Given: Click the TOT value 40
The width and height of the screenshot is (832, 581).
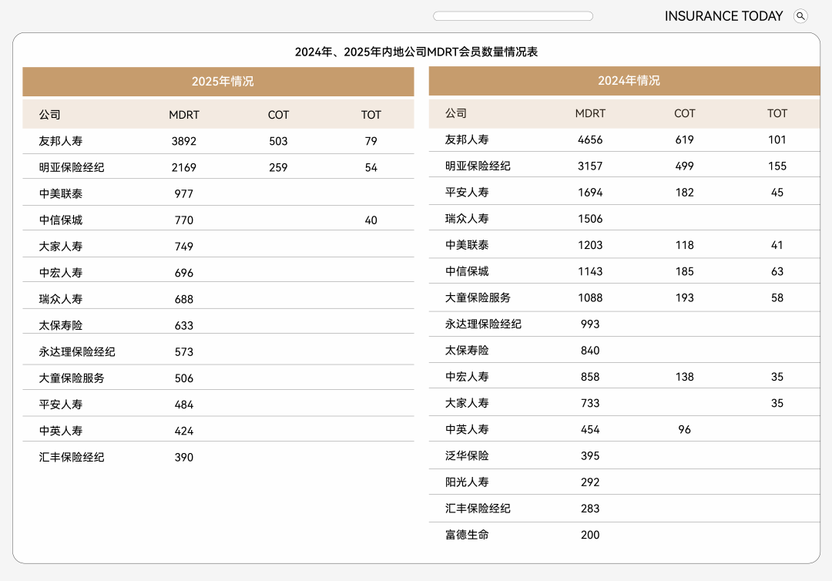Looking at the screenshot, I should pos(371,220).
